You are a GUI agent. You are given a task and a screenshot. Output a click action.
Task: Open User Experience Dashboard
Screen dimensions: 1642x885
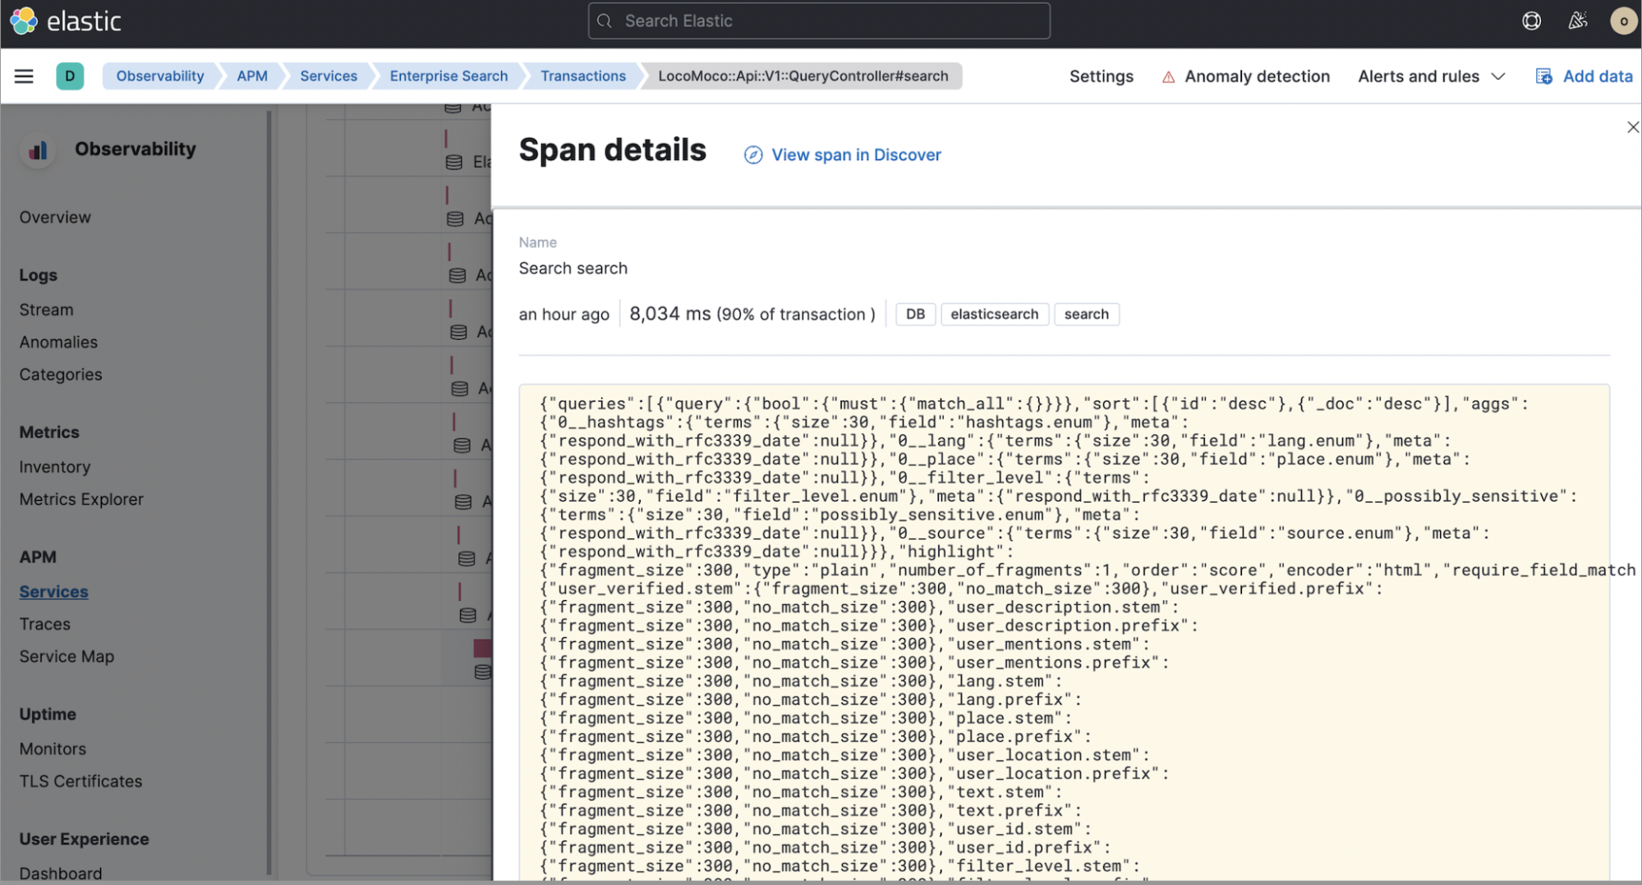tap(61, 874)
